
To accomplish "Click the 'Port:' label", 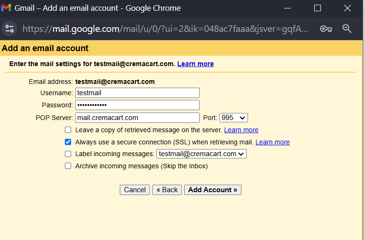I will click(x=210, y=118).
